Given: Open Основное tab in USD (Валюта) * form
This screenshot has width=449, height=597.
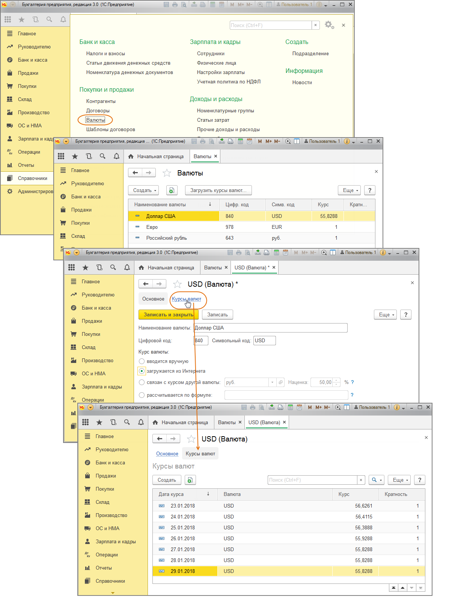Looking at the screenshot, I should [x=153, y=299].
